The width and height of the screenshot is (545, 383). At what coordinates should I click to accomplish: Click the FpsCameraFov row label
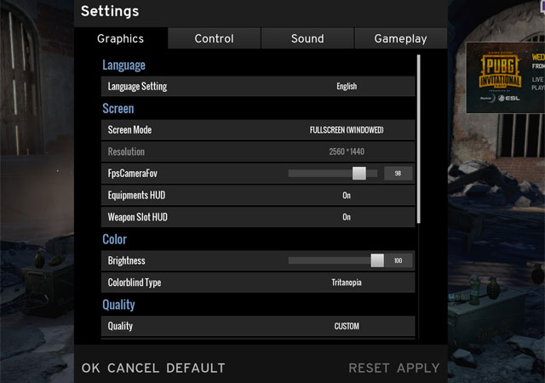[x=133, y=174]
